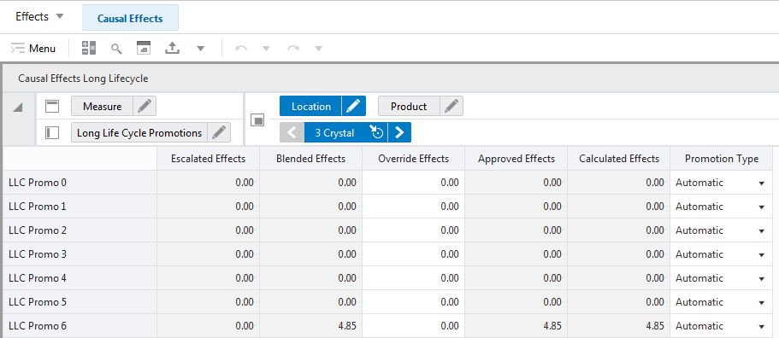Click the 3 Crystal page selector

[x=335, y=133]
